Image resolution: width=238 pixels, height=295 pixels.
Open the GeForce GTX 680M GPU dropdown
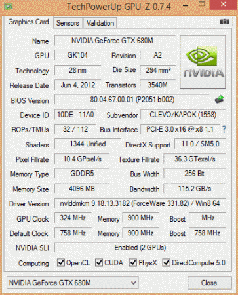click(x=73, y=283)
